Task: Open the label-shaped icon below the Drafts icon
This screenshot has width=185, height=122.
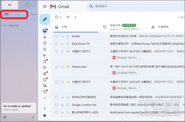Action: pos(45,67)
